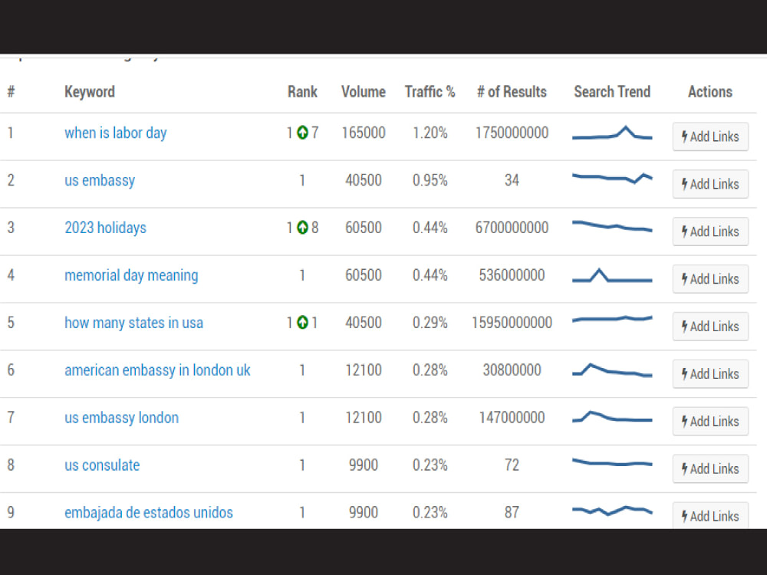This screenshot has height=575, width=767.
Task: Select the results count 147000000
Action: (x=512, y=418)
